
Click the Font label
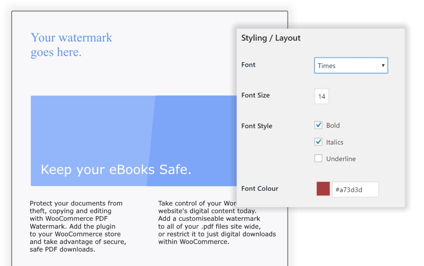(248, 65)
